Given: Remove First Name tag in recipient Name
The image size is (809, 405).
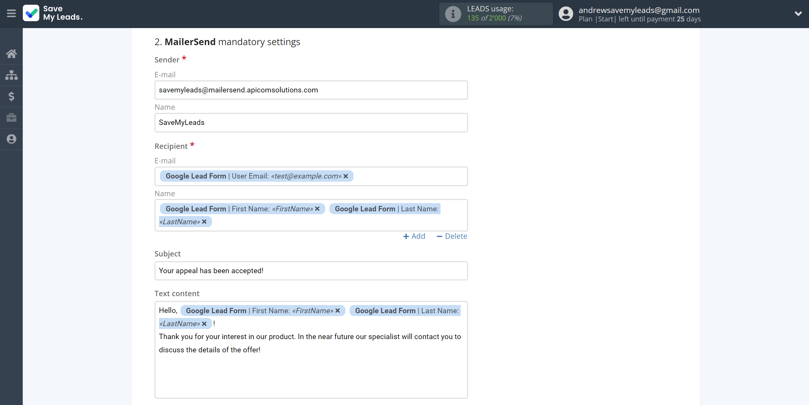Looking at the screenshot, I should coord(317,209).
